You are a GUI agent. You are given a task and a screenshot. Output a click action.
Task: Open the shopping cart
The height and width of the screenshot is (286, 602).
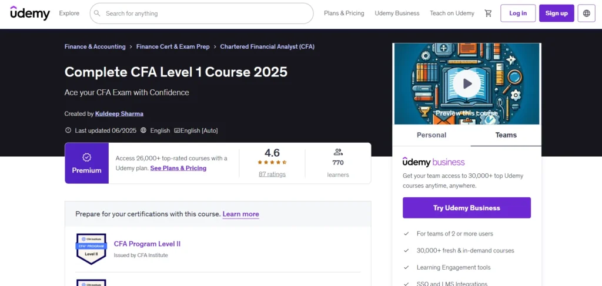point(488,14)
